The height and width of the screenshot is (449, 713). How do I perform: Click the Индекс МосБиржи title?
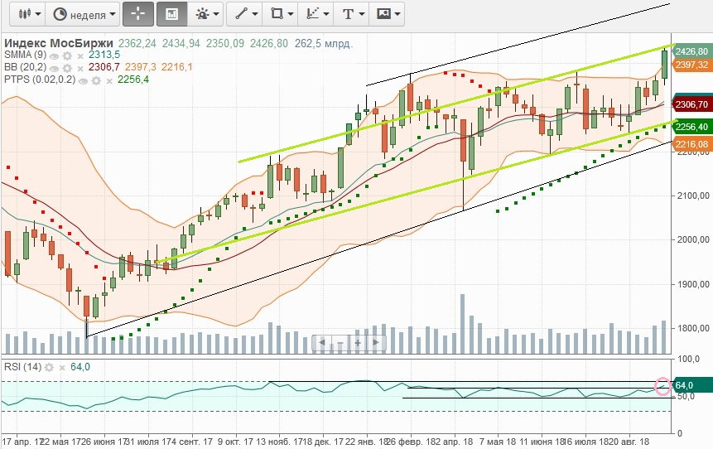click(x=58, y=44)
